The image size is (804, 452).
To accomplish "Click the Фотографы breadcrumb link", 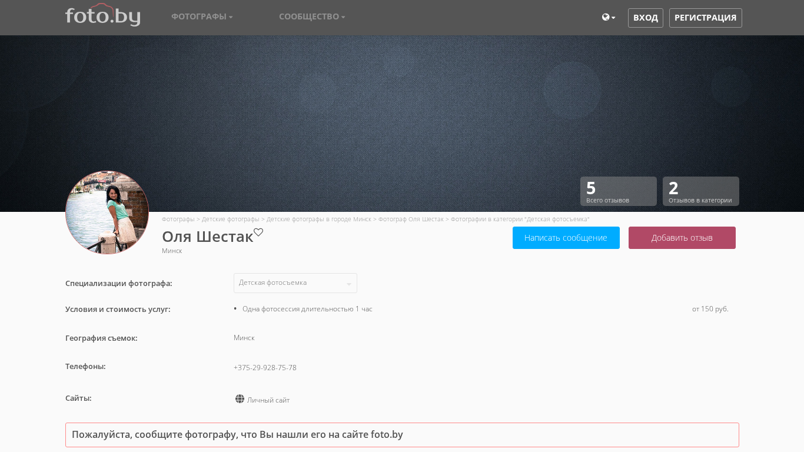I will [178, 219].
